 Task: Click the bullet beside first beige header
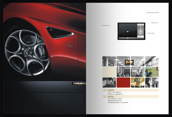pos(104,91)
